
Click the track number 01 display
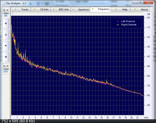[x=6, y=16]
